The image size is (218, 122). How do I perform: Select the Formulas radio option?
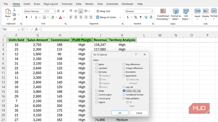point(97,72)
